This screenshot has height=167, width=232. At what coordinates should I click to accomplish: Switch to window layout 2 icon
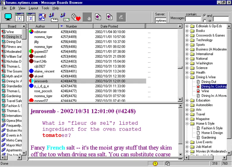tap(31, 17)
